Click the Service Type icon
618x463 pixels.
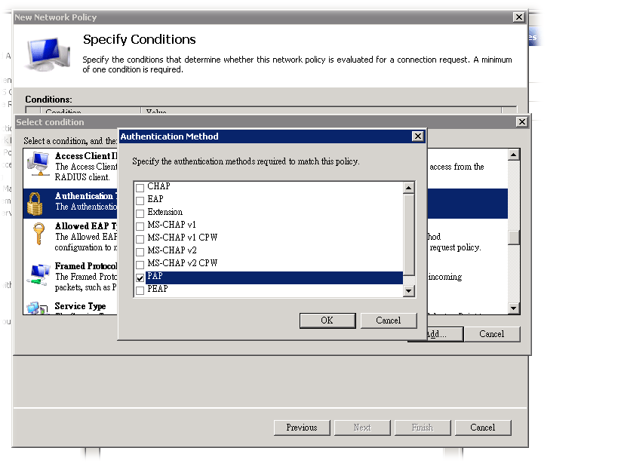tap(35, 307)
